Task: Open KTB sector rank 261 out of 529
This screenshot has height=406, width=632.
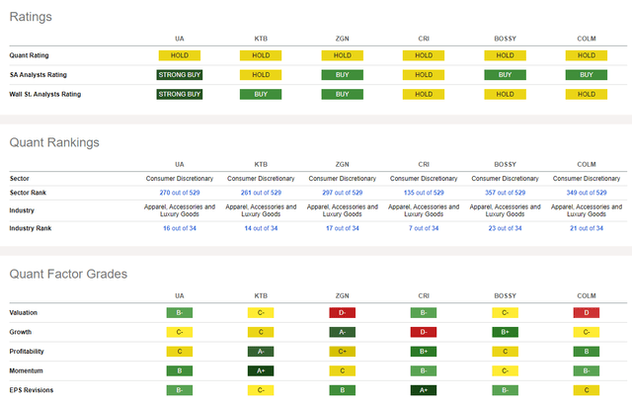Action: (x=261, y=193)
